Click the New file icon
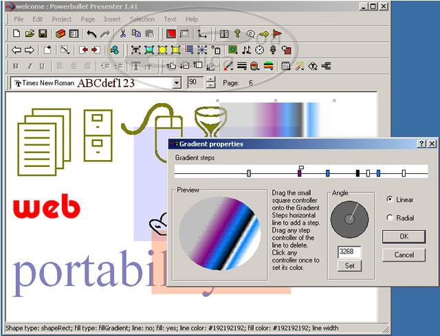Image resolution: width=440 pixels, height=336 pixels. click(x=16, y=34)
